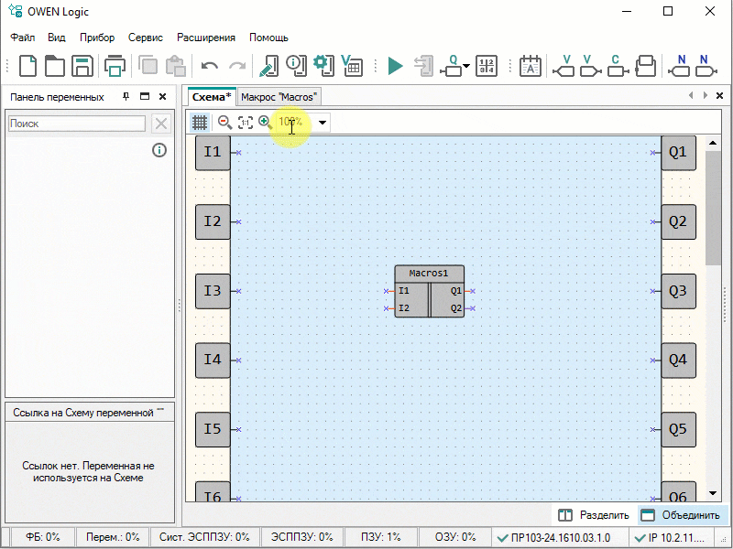The height and width of the screenshot is (549, 733).
Task: Click the Print icon in the toolbar
Action: (x=115, y=66)
